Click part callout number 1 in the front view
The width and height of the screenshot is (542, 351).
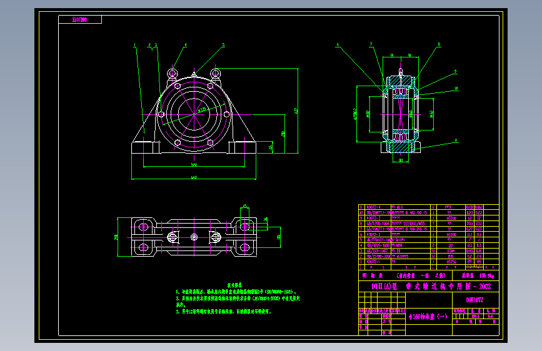point(135,45)
